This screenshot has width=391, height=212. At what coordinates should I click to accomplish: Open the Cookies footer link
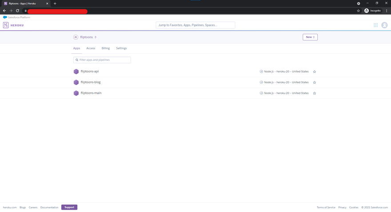point(354,207)
